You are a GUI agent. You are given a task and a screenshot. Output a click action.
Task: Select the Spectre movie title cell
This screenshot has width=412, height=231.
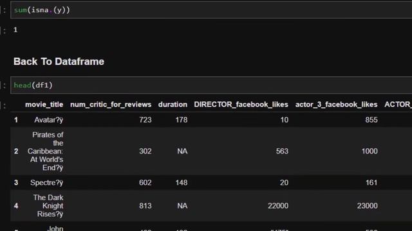[47, 182]
